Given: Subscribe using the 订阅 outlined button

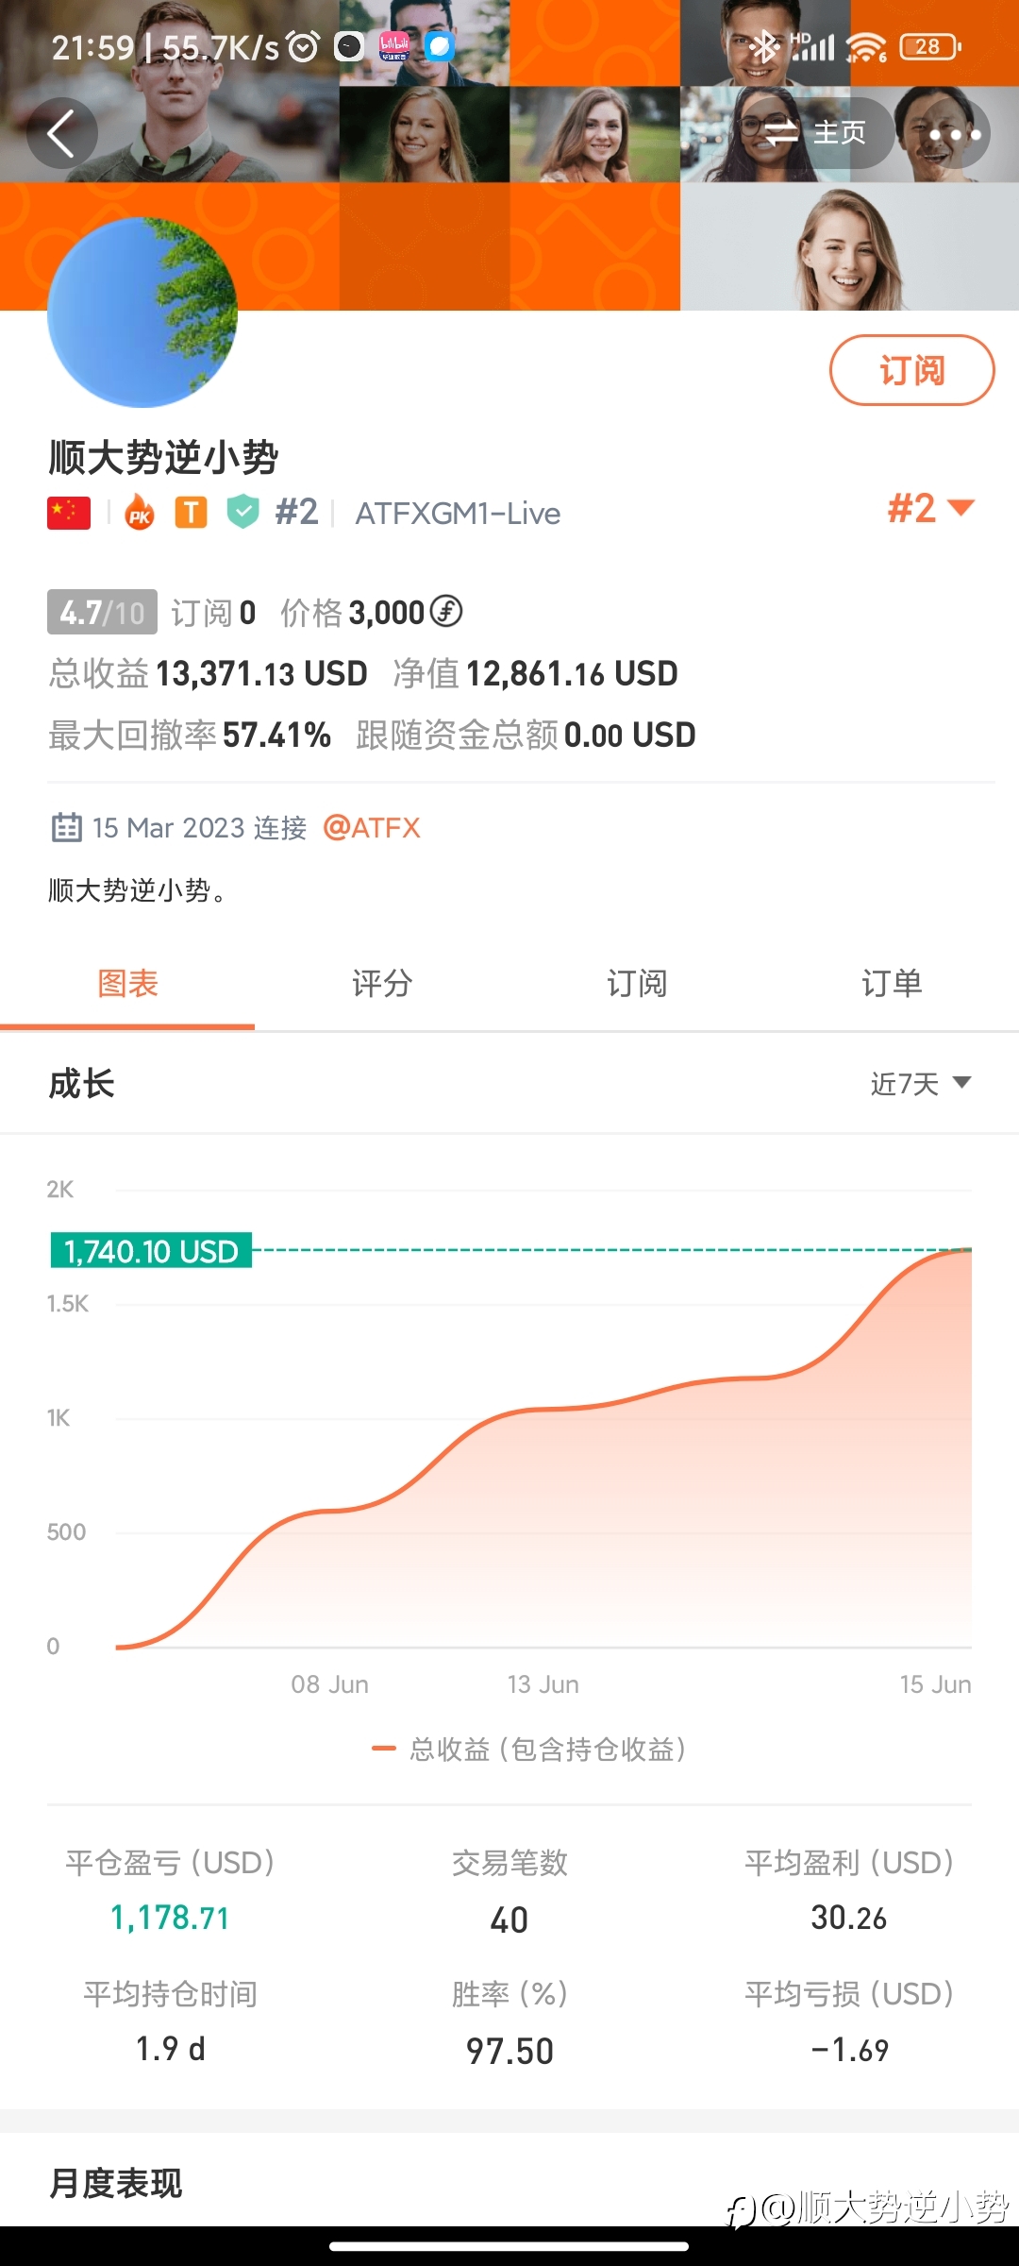Looking at the screenshot, I should 911,370.
